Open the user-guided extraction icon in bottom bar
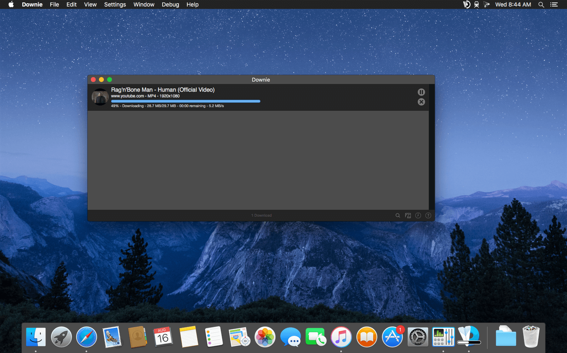 [x=408, y=215]
